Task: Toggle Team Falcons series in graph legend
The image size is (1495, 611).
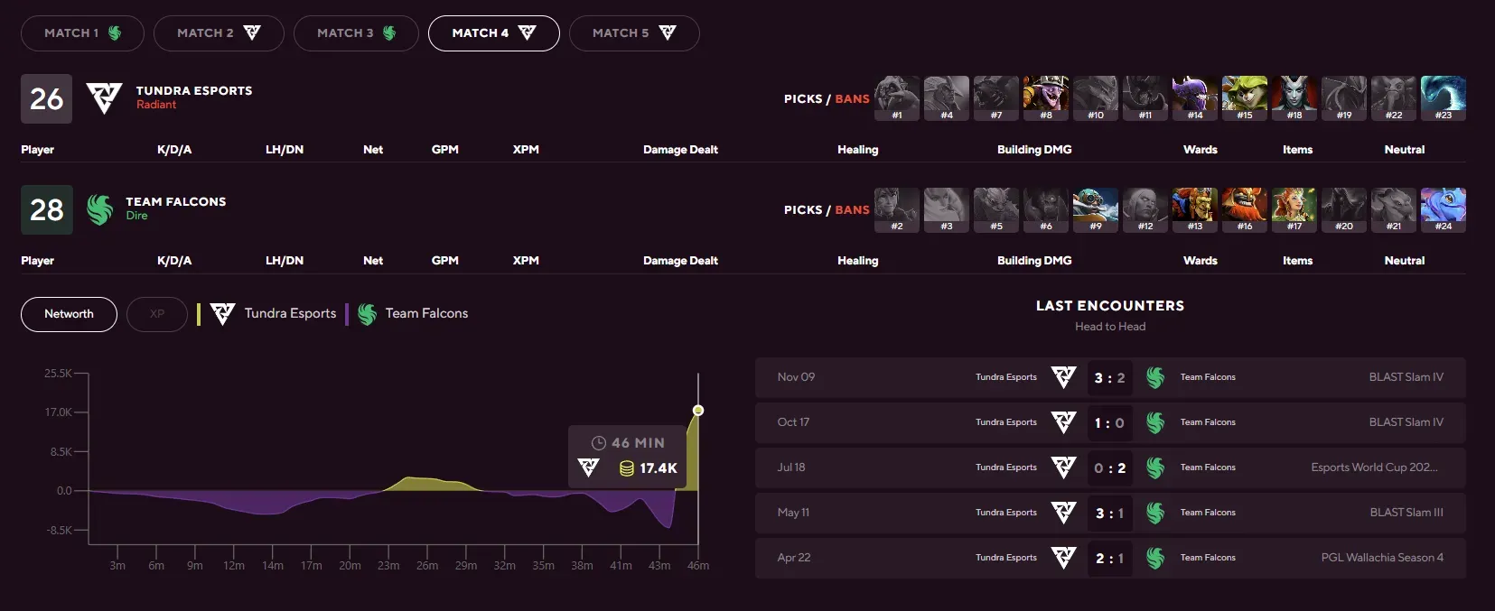Action: 414,314
